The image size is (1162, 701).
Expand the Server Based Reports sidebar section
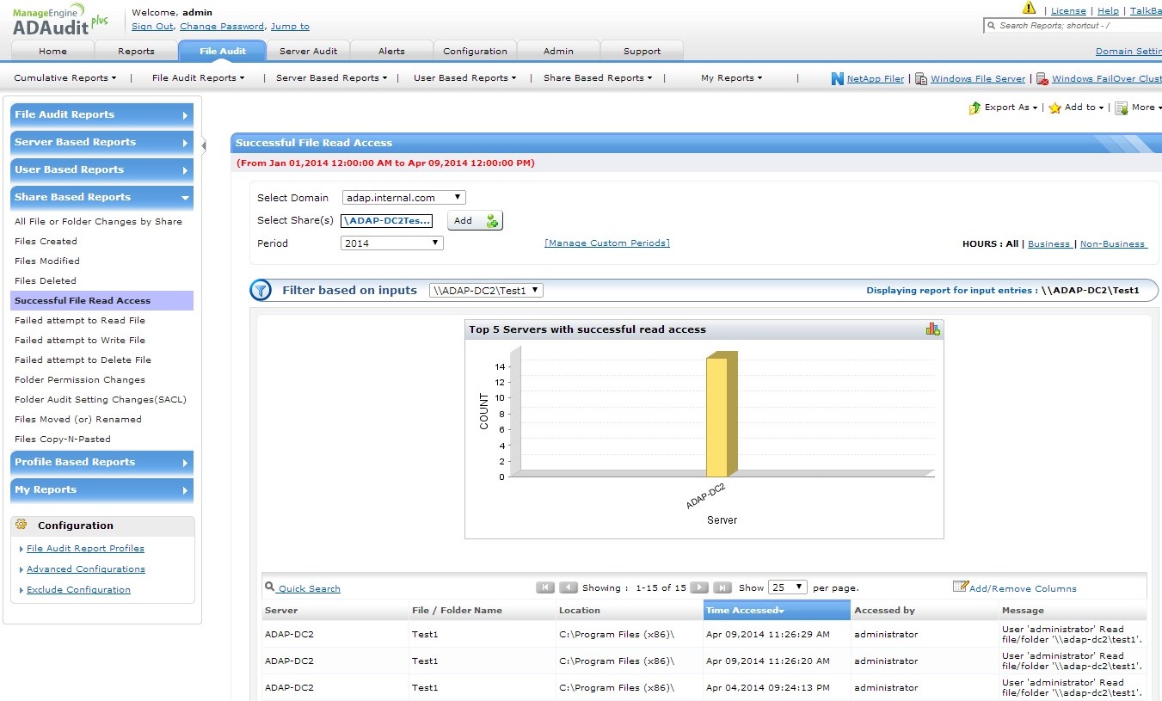pos(101,143)
